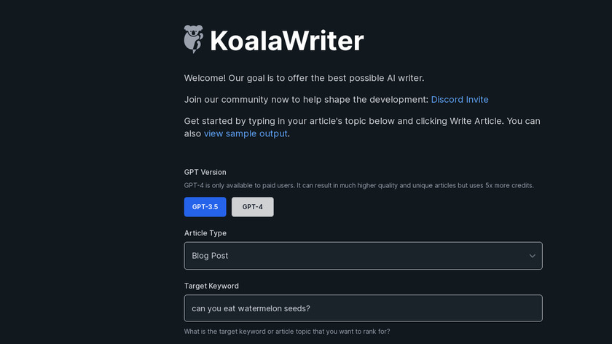The height and width of the screenshot is (344, 612).
Task: Click the target keyword help text
Action: point(286,332)
